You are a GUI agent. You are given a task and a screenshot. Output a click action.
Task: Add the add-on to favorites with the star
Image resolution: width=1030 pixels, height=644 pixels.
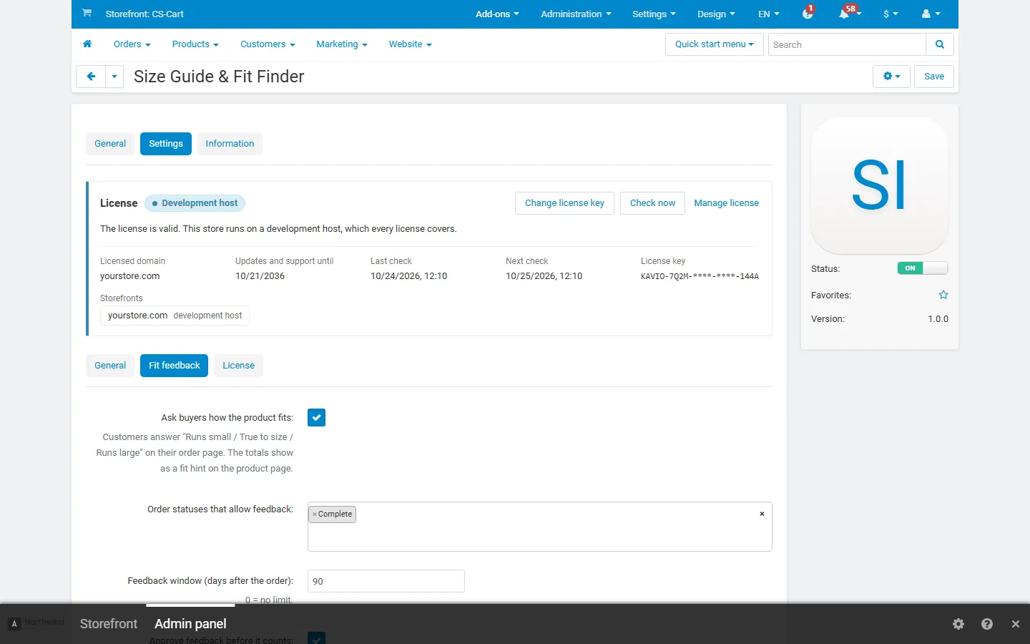[x=943, y=295]
